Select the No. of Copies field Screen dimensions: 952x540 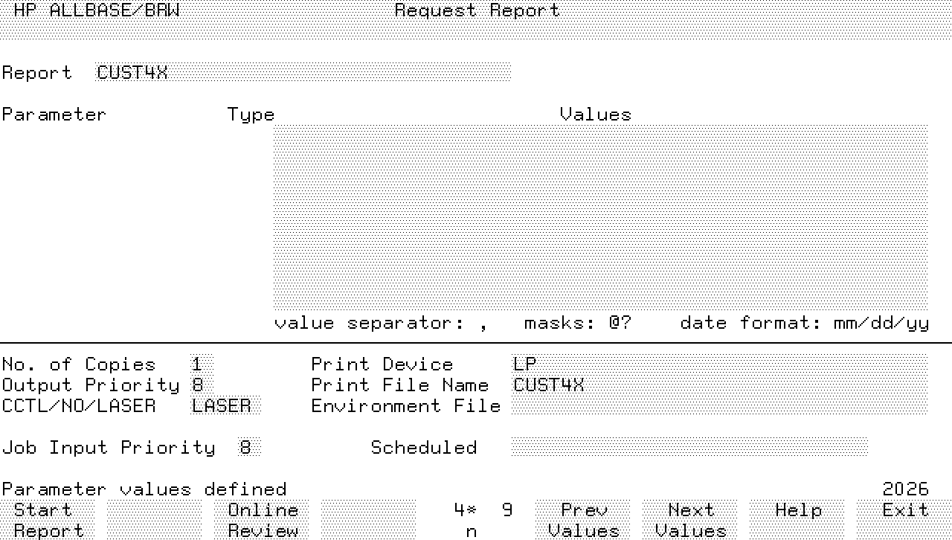201,364
